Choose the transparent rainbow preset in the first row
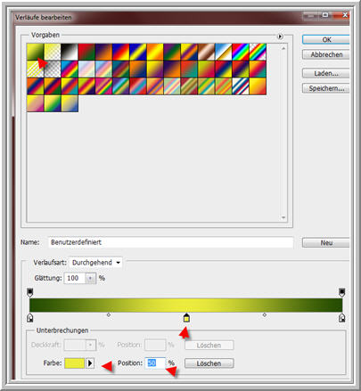The width and height of the screenshot is (361, 391). click(x=258, y=52)
